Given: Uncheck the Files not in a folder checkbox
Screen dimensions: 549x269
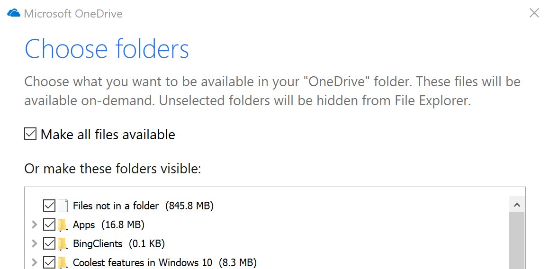Looking at the screenshot, I should click(x=49, y=206).
